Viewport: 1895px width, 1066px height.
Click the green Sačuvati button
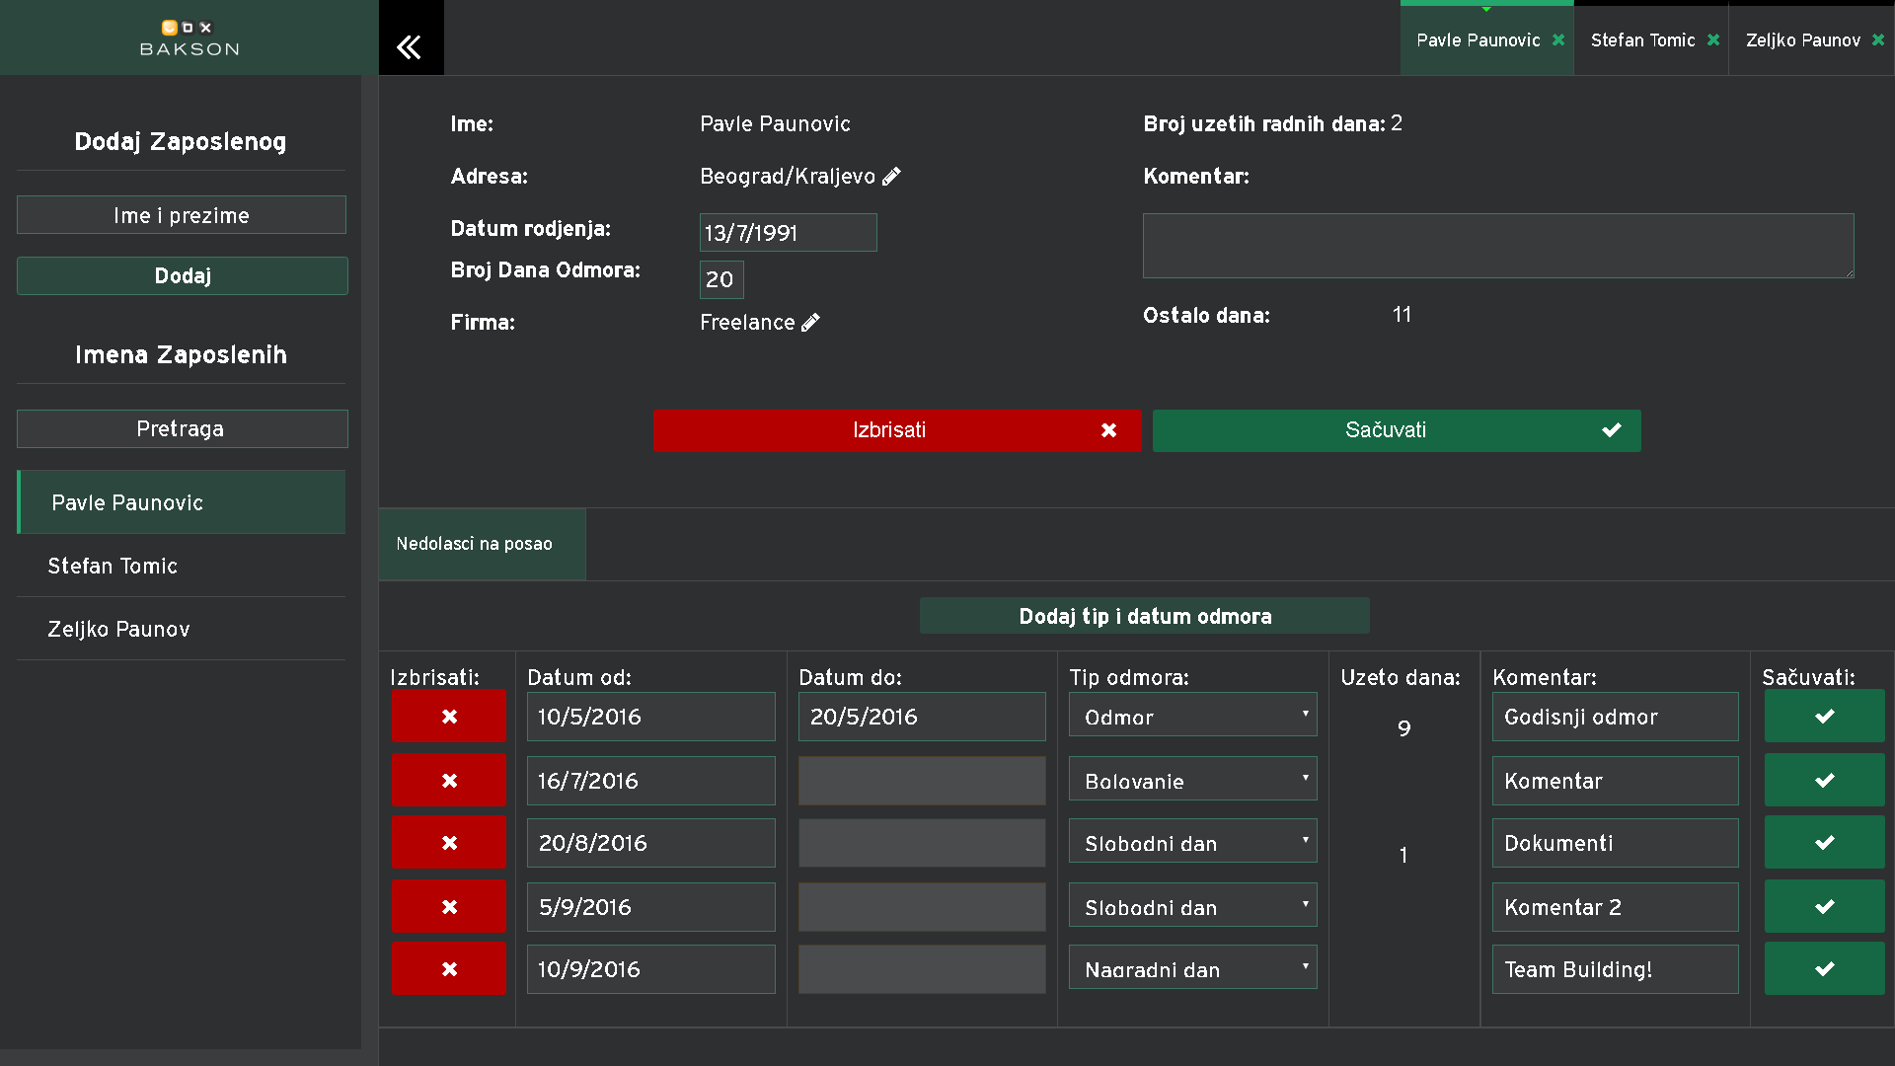tap(1397, 430)
